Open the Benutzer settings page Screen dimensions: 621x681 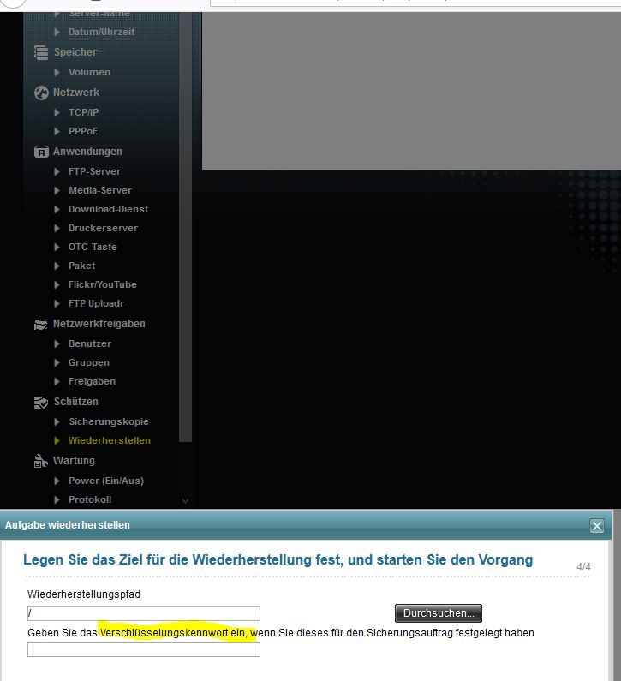[x=90, y=343]
